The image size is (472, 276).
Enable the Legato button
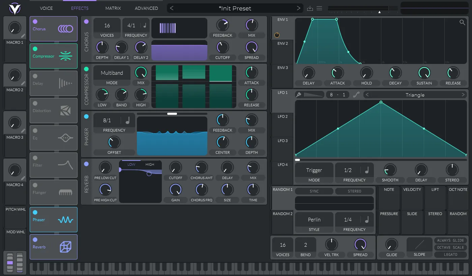[x=450, y=254]
